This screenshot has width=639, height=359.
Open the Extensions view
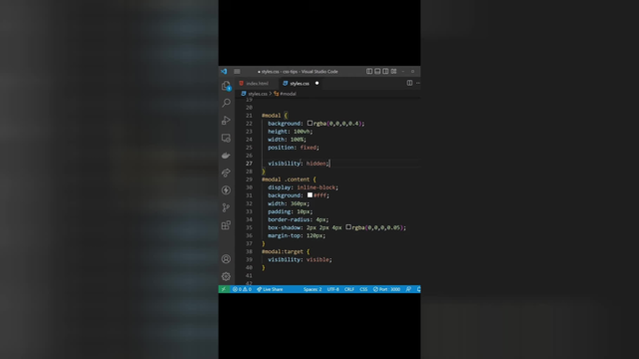pyautogui.click(x=226, y=225)
